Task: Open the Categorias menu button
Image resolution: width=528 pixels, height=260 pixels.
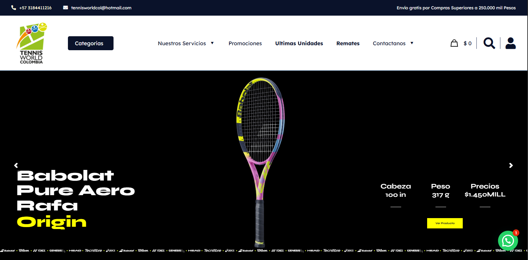Action: pyautogui.click(x=91, y=43)
